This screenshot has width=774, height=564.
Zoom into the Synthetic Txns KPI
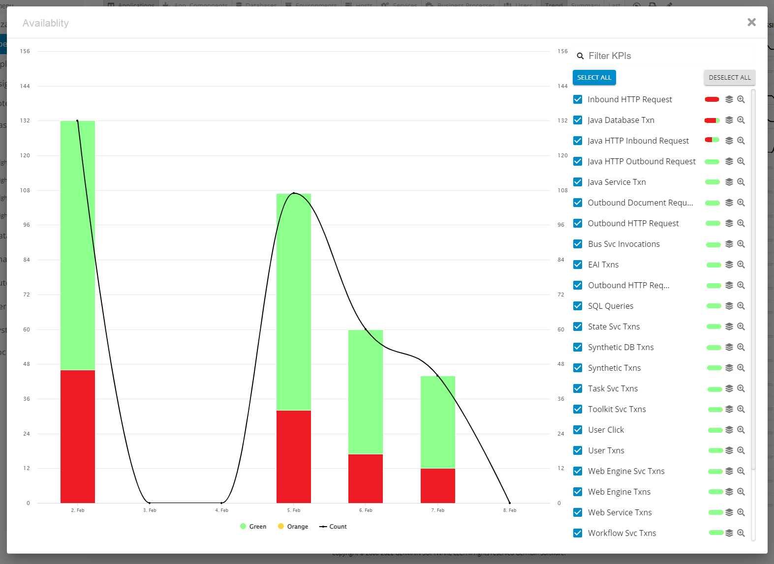741,368
